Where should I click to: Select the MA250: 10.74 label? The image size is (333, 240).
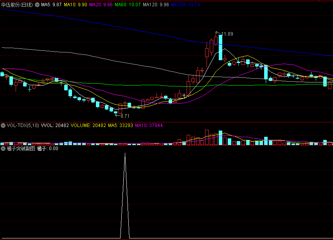tap(185, 5)
